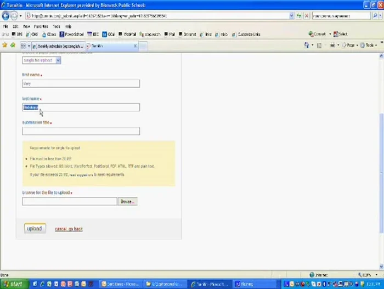Click in the first name field
This screenshot has width=384, height=289.
click(81, 83)
